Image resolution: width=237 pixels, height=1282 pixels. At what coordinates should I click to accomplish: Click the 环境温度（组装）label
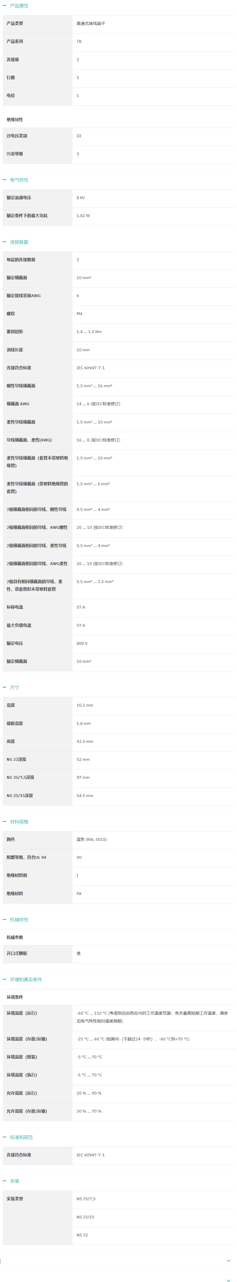[x=22, y=1057]
